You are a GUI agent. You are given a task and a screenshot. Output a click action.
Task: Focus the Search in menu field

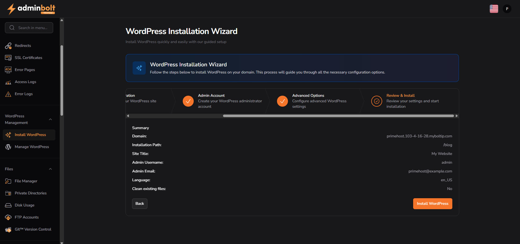29,28
